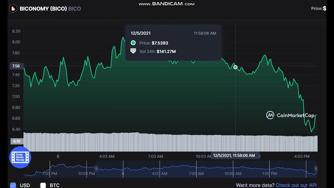The height and width of the screenshot is (188, 334).
Task: Click the 10:03 PM navigator label
Action: click(x=86, y=173)
